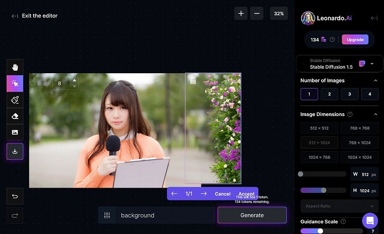
Task: Click the Upgrade button
Action: point(355,40)
